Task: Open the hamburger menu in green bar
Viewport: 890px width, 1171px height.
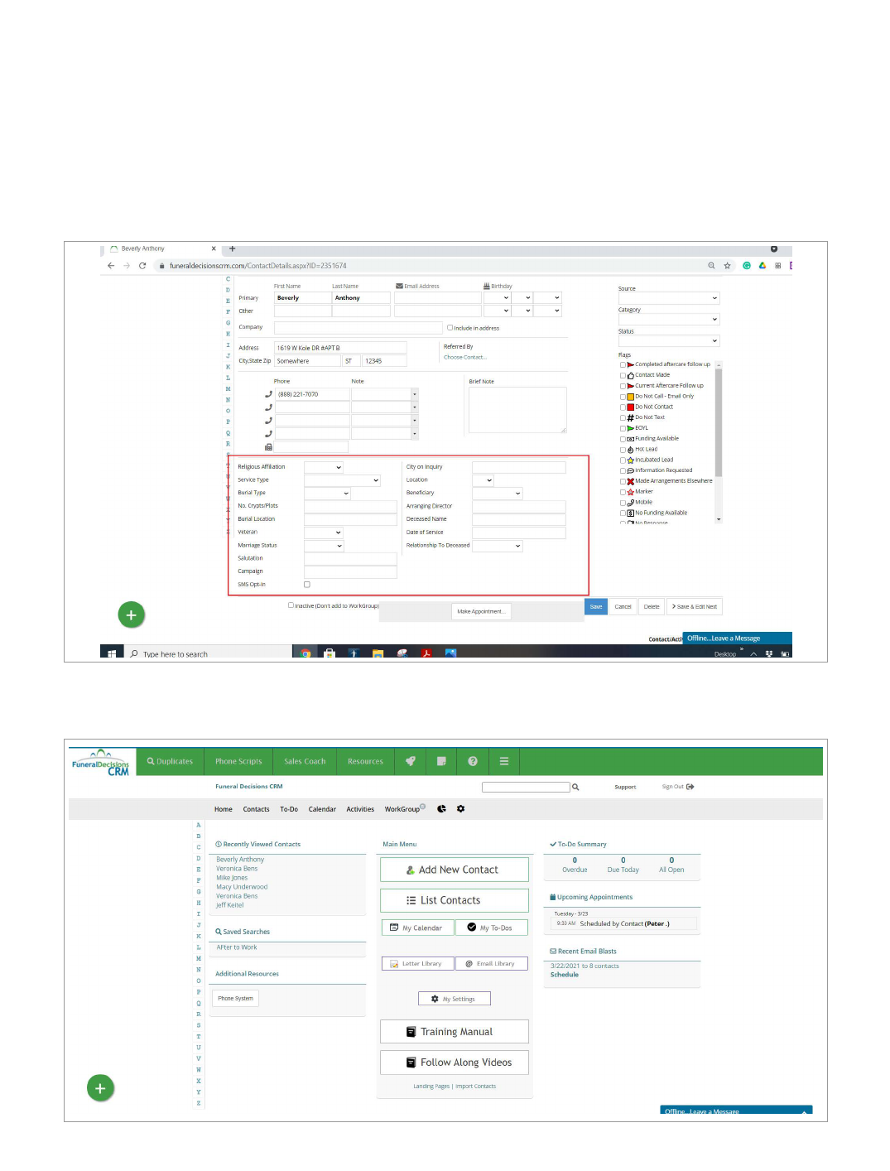Action: click(504, 761)
